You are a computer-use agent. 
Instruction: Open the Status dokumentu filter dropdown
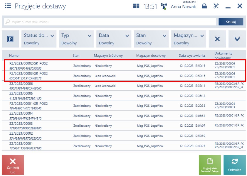coord(39,39)
